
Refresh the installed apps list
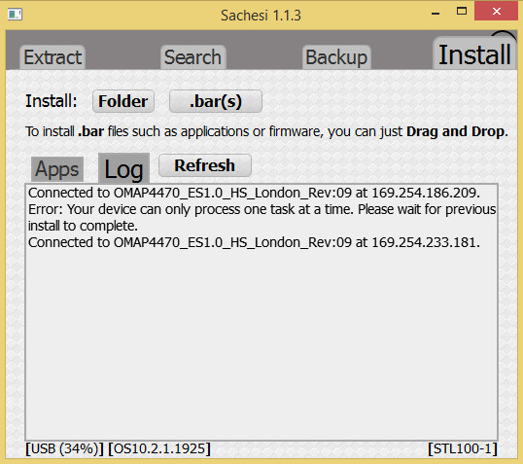tap(205, 165)
